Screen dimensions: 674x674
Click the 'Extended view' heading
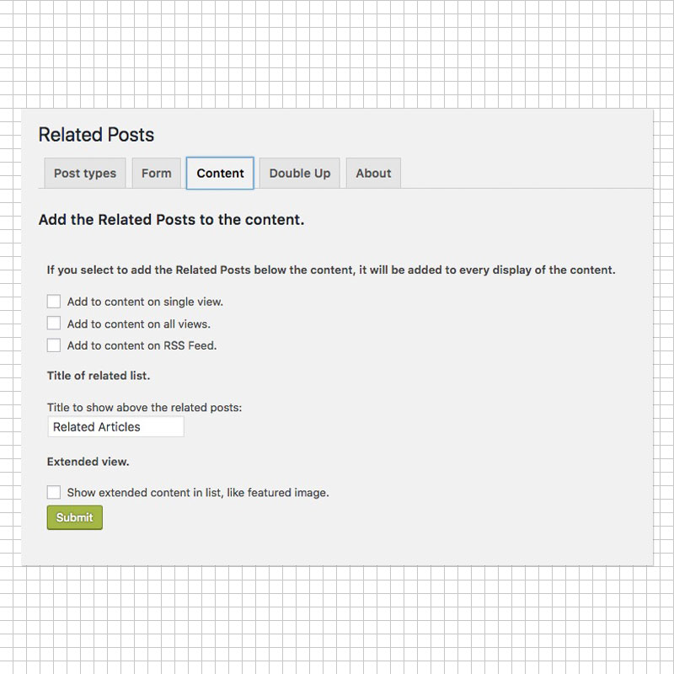click(88, 462)
